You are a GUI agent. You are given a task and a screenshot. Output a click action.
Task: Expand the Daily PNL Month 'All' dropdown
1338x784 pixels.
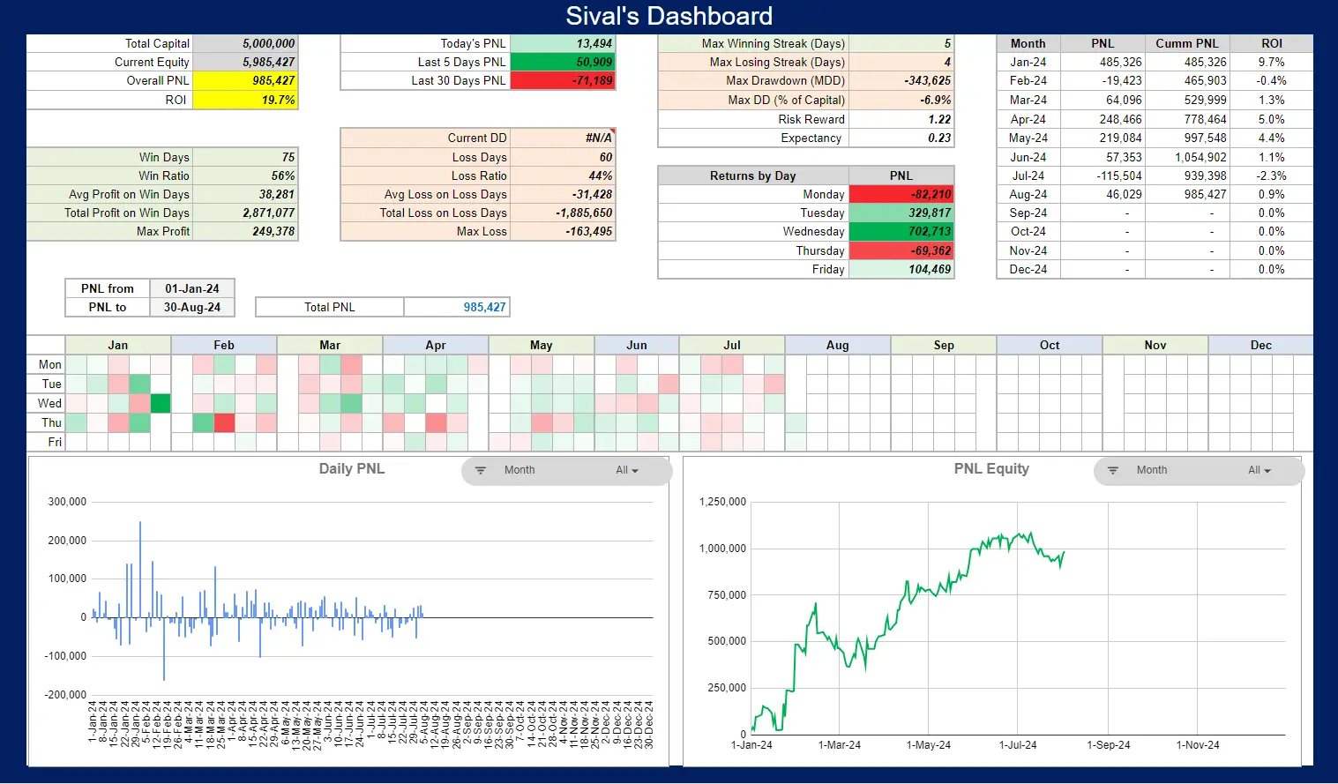pos(627,470)
